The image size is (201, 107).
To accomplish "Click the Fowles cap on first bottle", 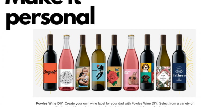I will [50, 40].
